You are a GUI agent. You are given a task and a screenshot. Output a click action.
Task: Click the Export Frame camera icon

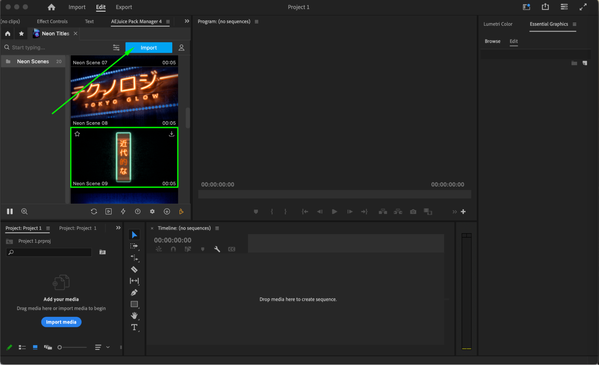pos(413,212)
